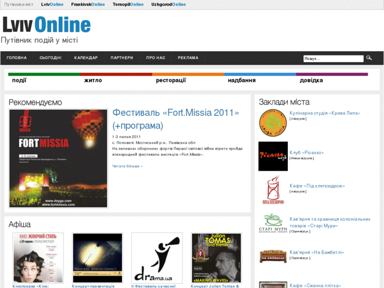Open the Pid Klepsydroyu cafe logo

point(273,190)
